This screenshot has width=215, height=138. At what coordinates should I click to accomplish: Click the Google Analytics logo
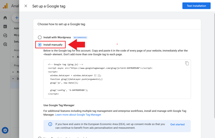coord(5,6)
